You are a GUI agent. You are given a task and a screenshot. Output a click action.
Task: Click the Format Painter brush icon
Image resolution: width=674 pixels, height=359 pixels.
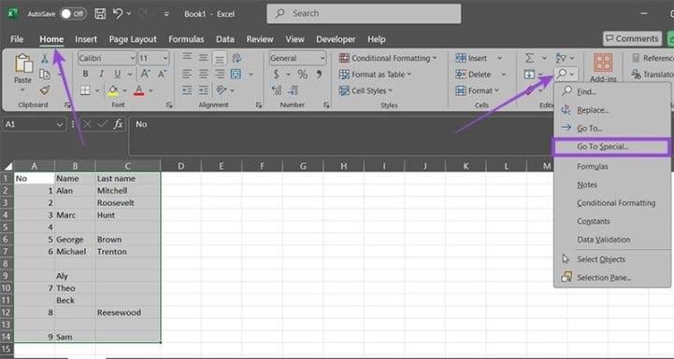click(x=45, y=90)
